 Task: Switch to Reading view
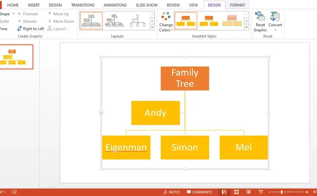click(x=248, y=192)
